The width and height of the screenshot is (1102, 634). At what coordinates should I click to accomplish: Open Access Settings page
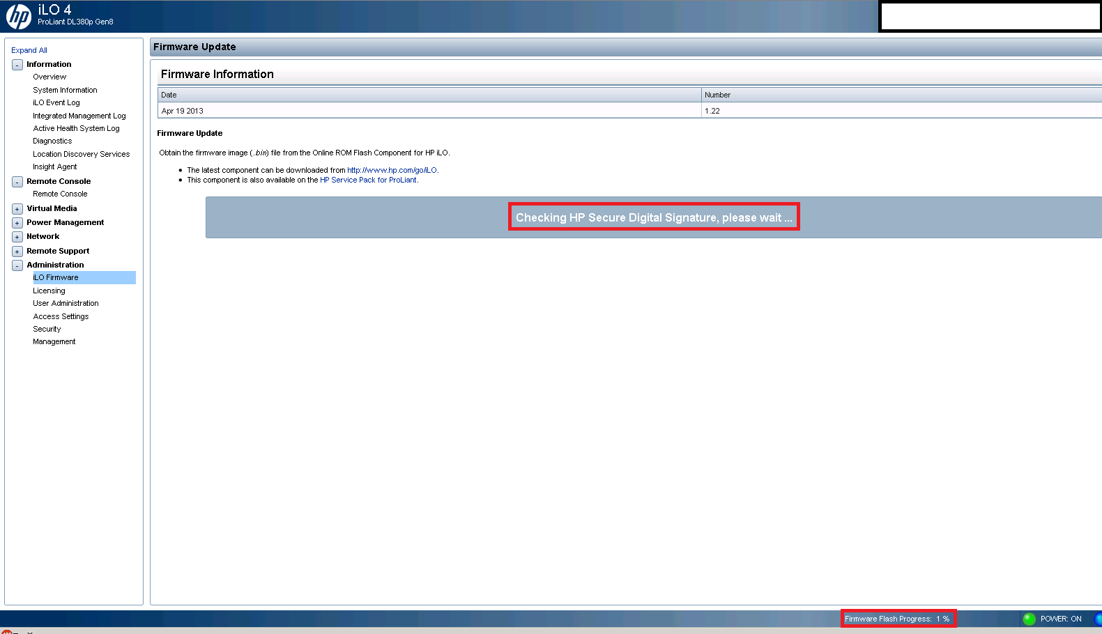(61, 316)
